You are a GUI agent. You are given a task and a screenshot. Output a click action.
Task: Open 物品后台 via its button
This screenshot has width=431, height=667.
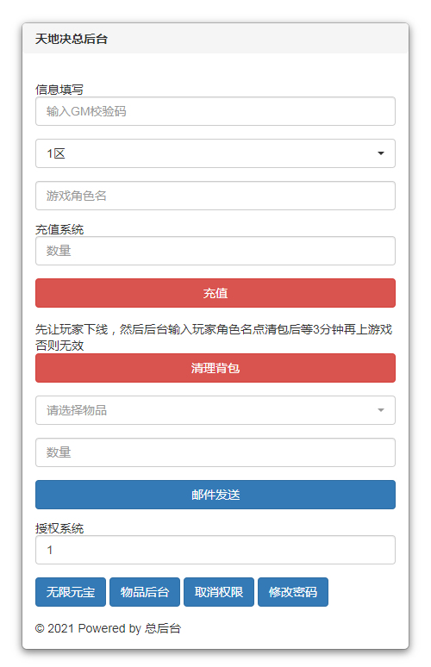pyautogui.click(x=145, y=592)
